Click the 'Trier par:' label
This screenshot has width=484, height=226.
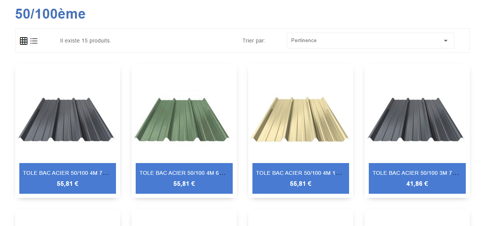[254, 41]
